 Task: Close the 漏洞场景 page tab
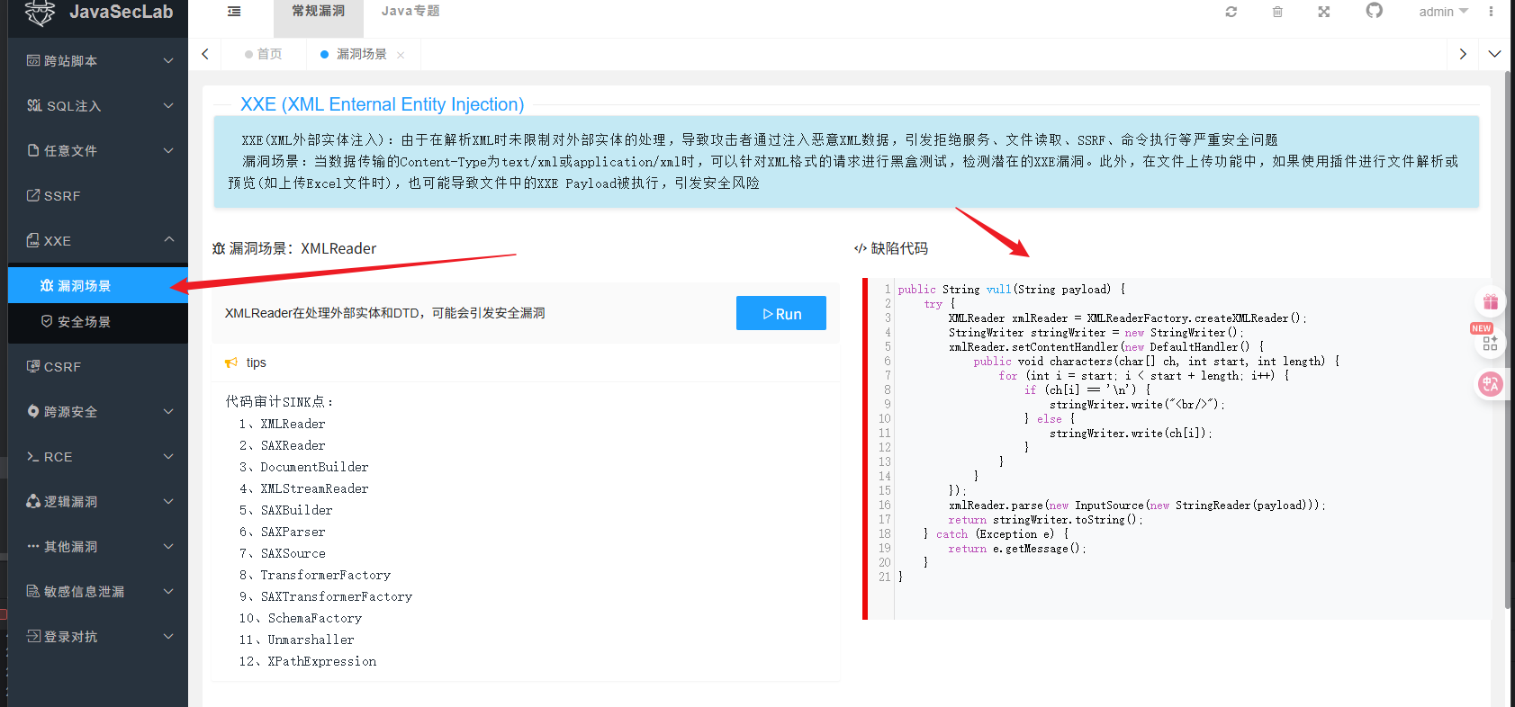coord(401,55)
